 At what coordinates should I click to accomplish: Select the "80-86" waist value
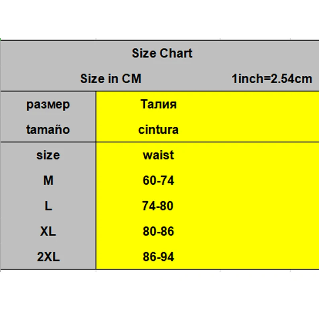158,231
